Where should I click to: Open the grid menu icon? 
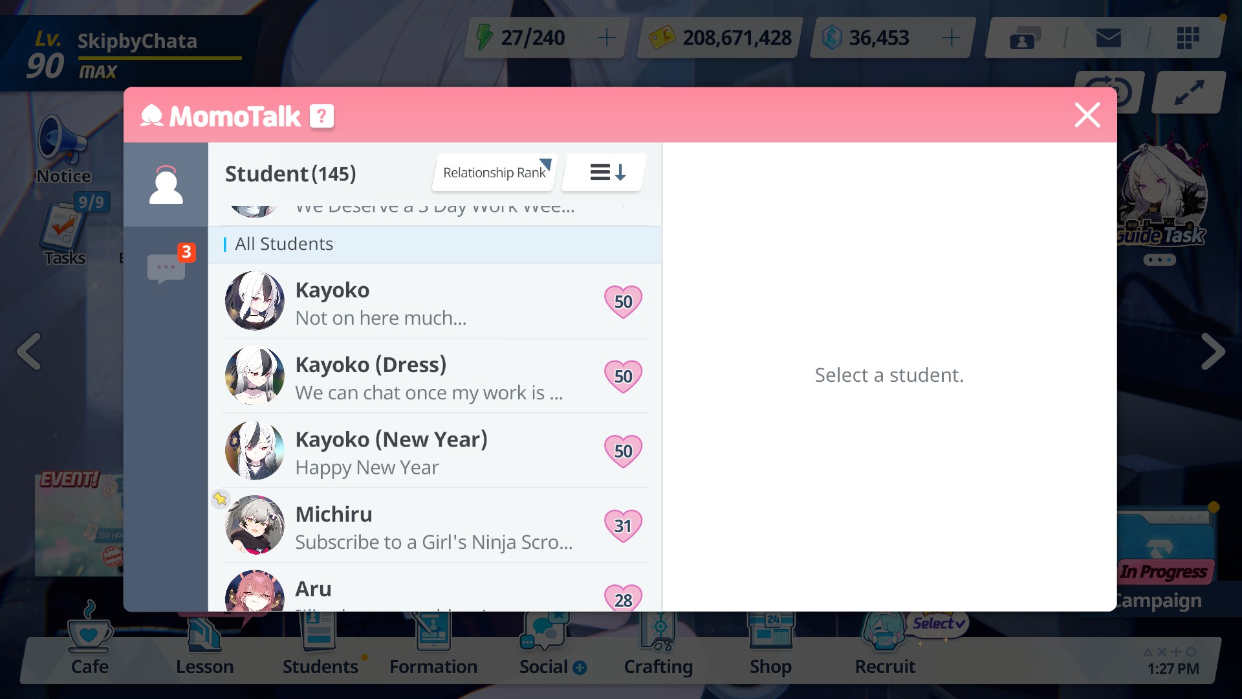(x=1188, y=38)
